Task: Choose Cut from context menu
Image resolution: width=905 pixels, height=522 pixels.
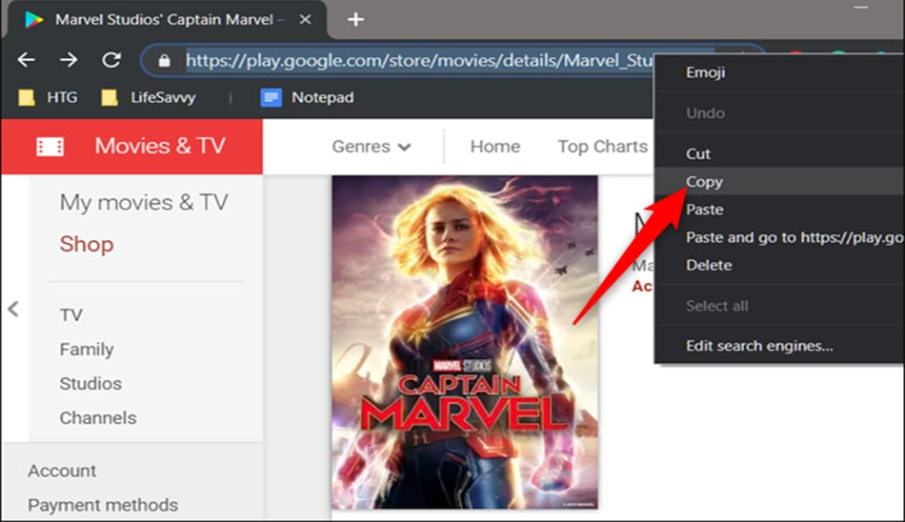Action: (x=779, y=153)
